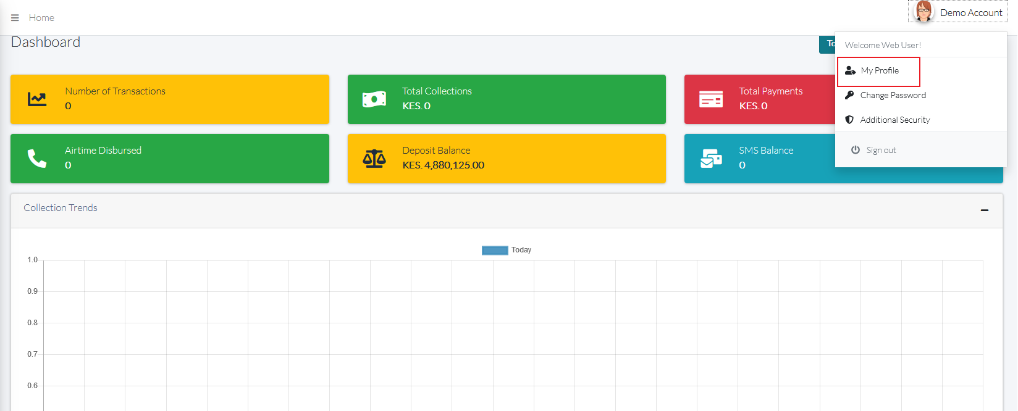This screenshot has width=1018, height=411.
Task: Toggle the hamburger sidebar menu
Action: (15, 18)
